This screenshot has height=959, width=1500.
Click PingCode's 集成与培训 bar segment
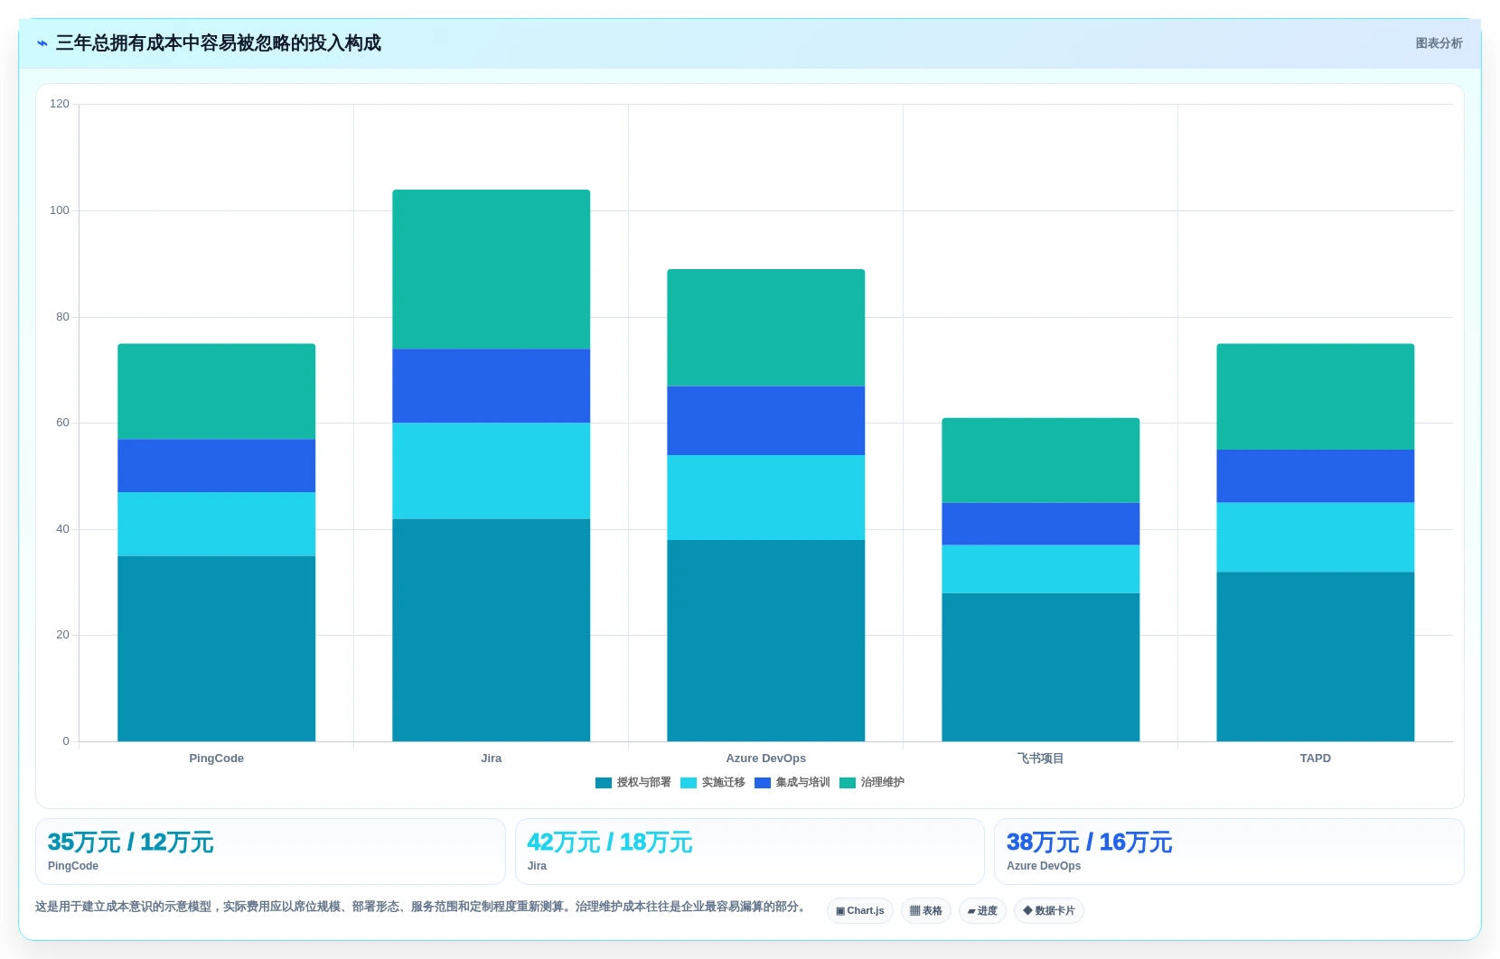(x=217, y=466)
